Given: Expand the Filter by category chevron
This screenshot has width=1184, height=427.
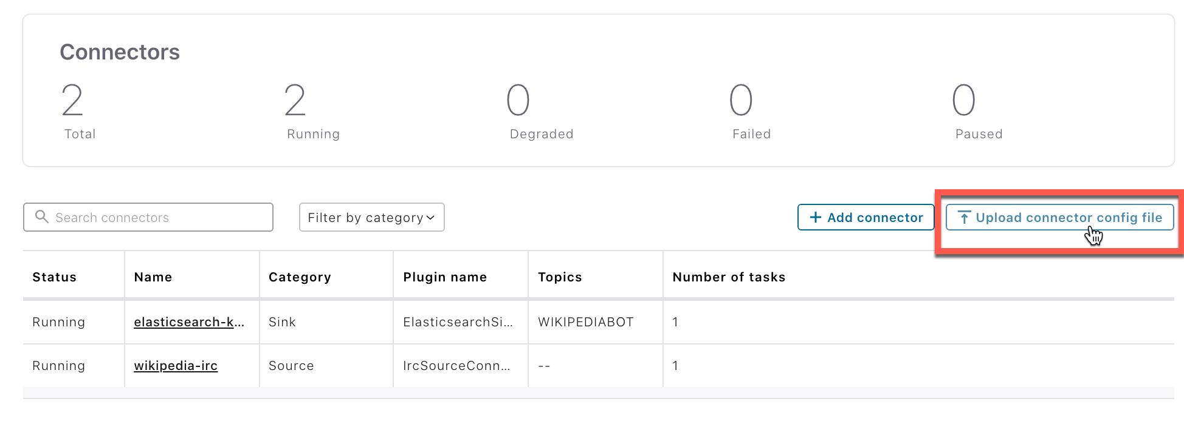Looking at the screenshot, I should click(430, 218).
